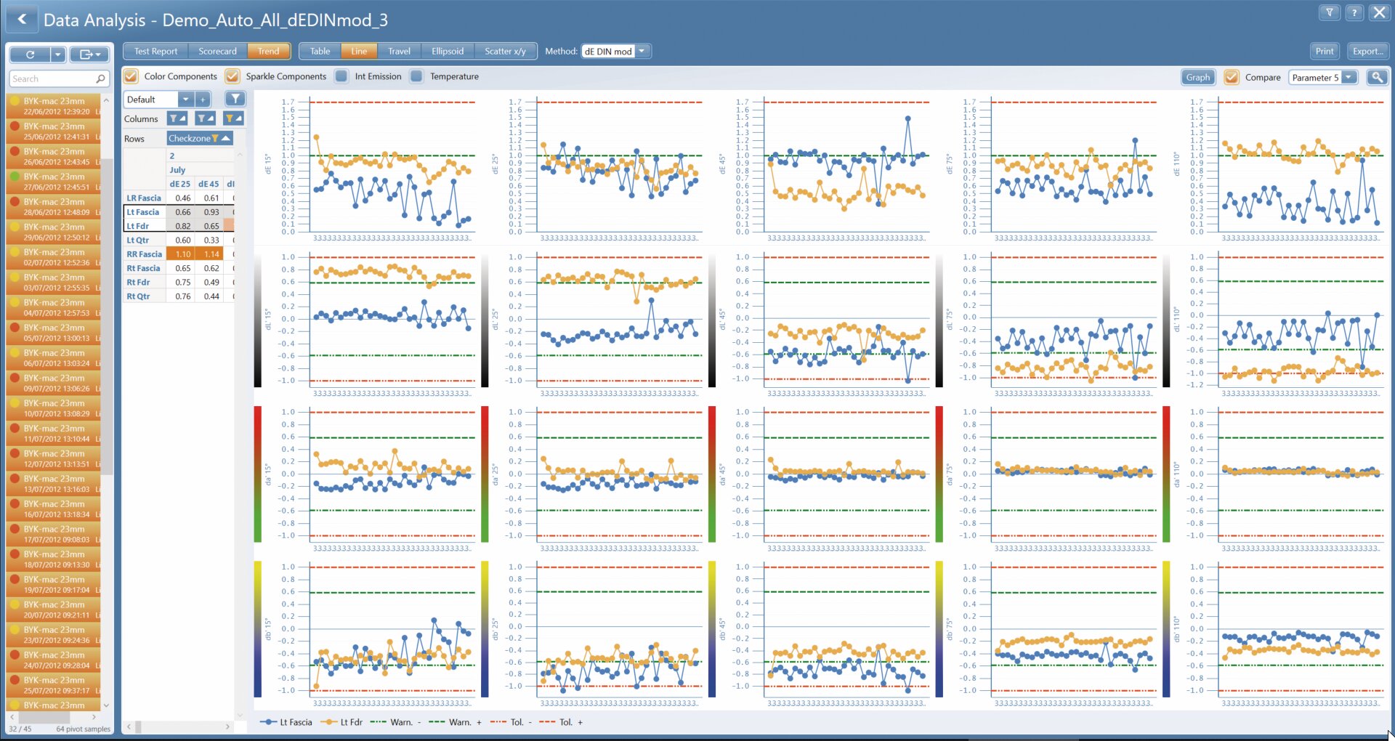
Task: Enable the Int Emission checkbox
Action: [341, 76]
